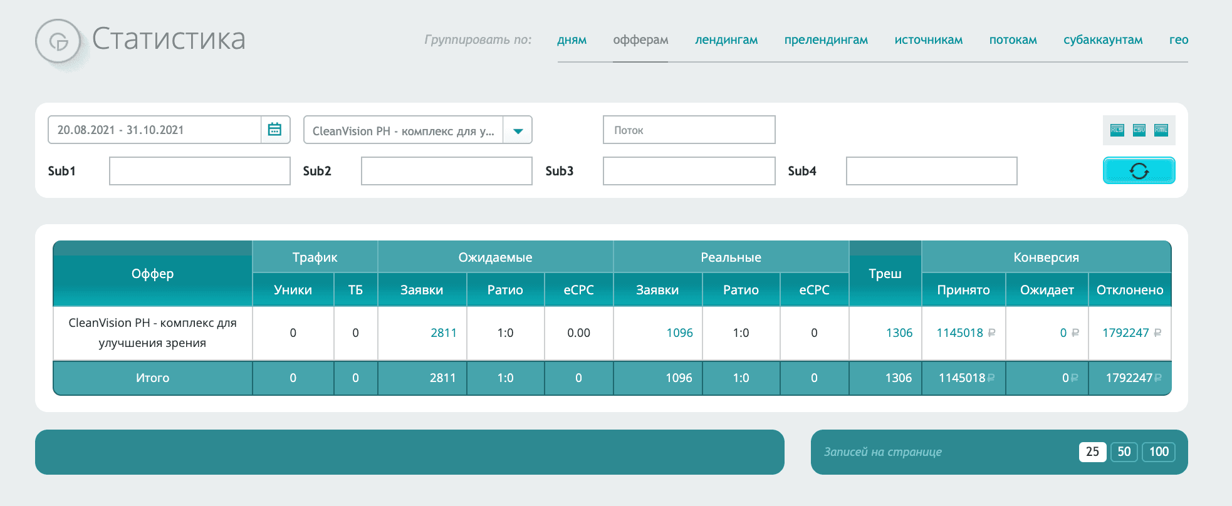Click the Итого totals row label
The height and width of the screenshot is (506, 1232).
152,378
